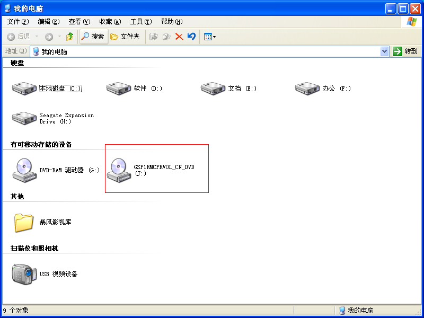This screenshot has width=424, height=318.
Task: Open the 查看(V) menu
Action: coord(79,22)
